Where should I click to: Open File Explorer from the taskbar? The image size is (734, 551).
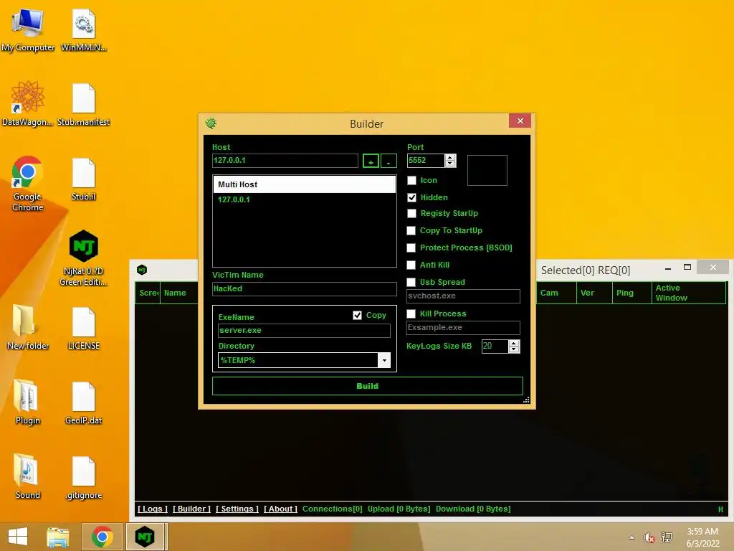(58, 537)
